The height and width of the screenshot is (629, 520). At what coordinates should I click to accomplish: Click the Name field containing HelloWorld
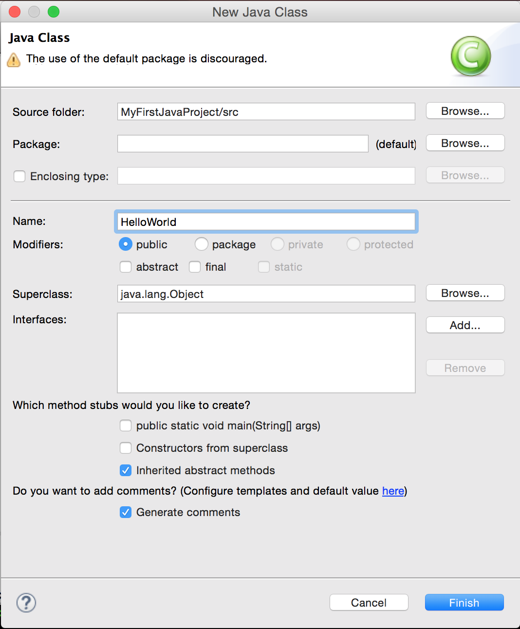point(266,222)
